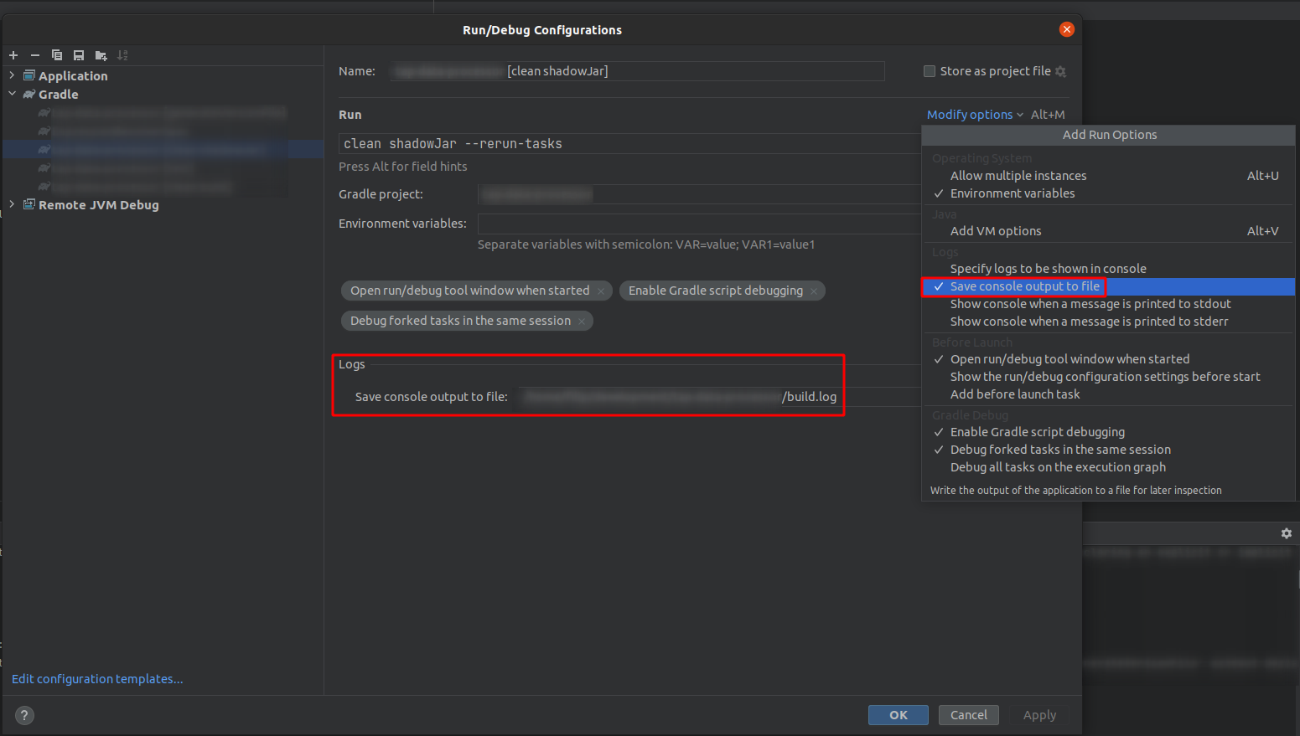Select Show console when message printed to stdout

pyautogui.click(x=1108, y=304)
